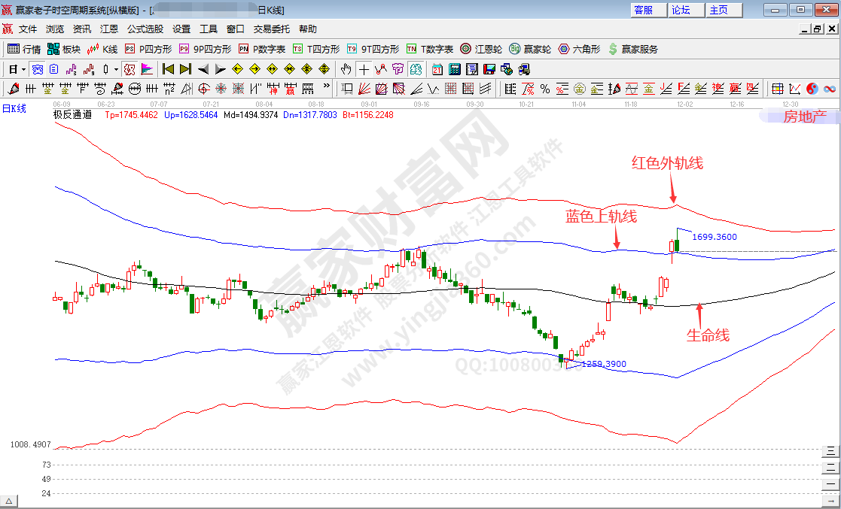The height and width of the screenshot is (509, 841).
Task: Open the 交易委托 menu
Action: point(271,29)
